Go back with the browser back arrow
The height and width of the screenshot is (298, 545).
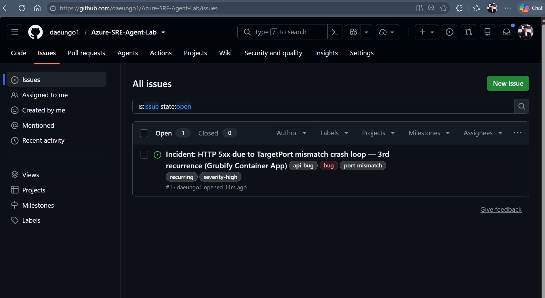click(6, 8)
